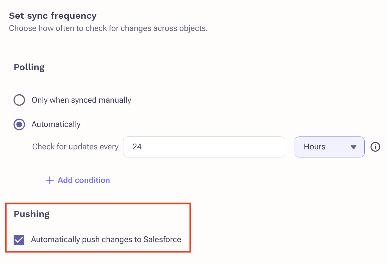Image resolution: width=387 pixels, height=264 pixels.
Task: Click the 'Choose how often to check' description
Action: pos(108,28)
